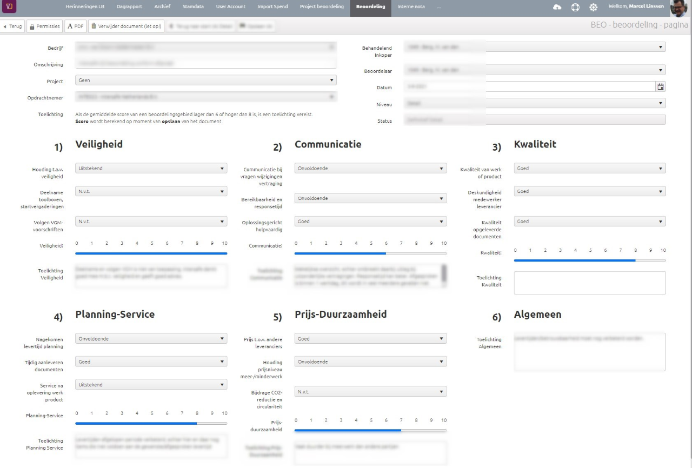Open the Archief menu item

[x=162, y=6]
